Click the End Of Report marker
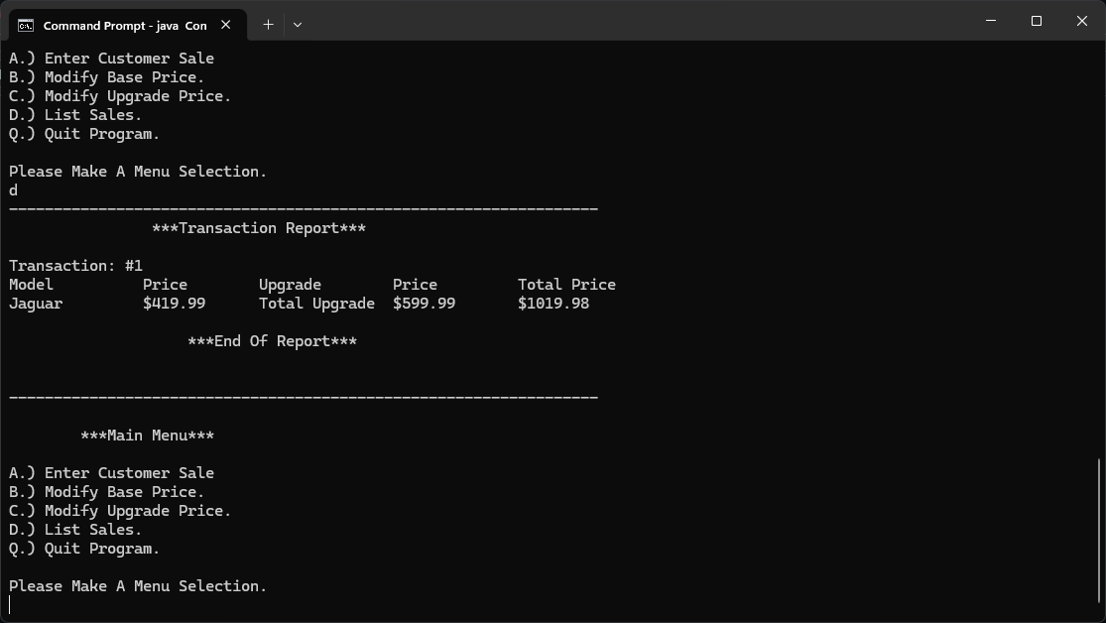Screen dimensions: 1106x623 (273, 341)
